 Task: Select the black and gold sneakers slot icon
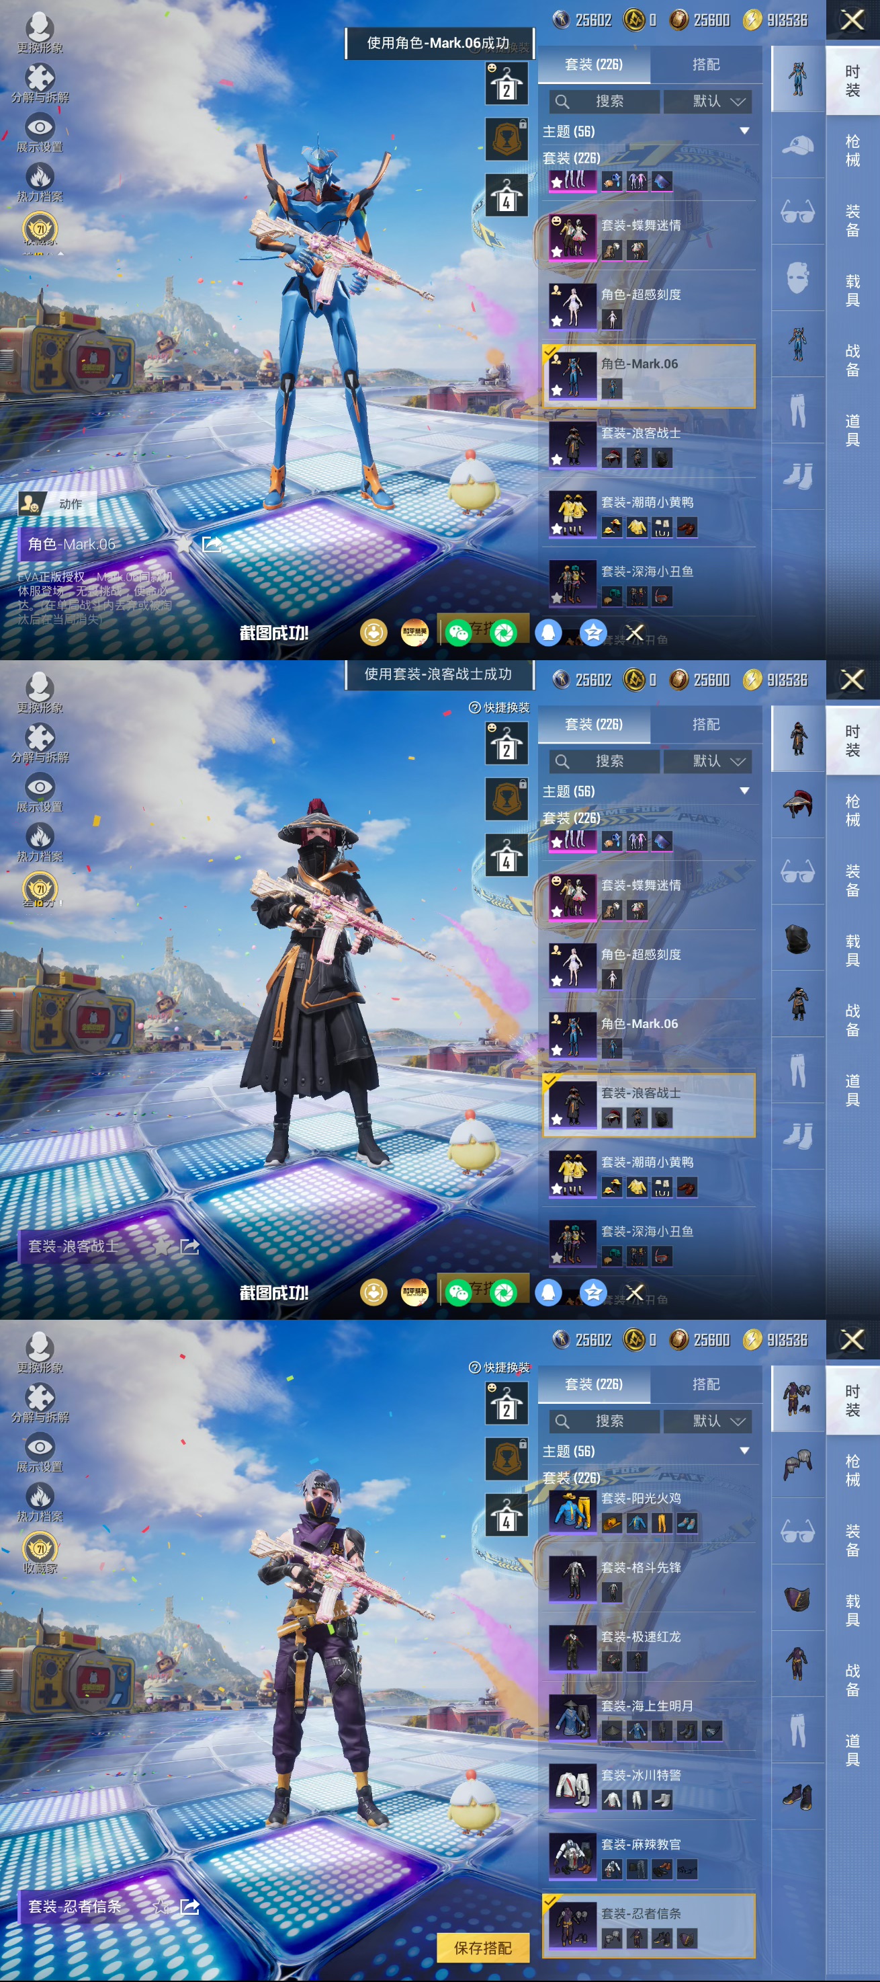[x=797, y=1796]
